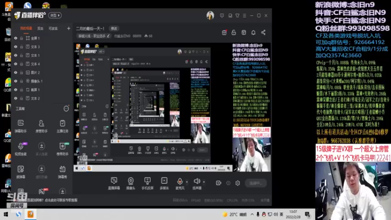The width and height of the screenshot is (391, 220).
Task: Add a 摄像头 source
Action: point(130,183)
